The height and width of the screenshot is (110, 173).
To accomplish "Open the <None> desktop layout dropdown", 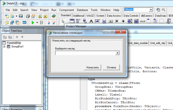I will (x=151, y=10).
